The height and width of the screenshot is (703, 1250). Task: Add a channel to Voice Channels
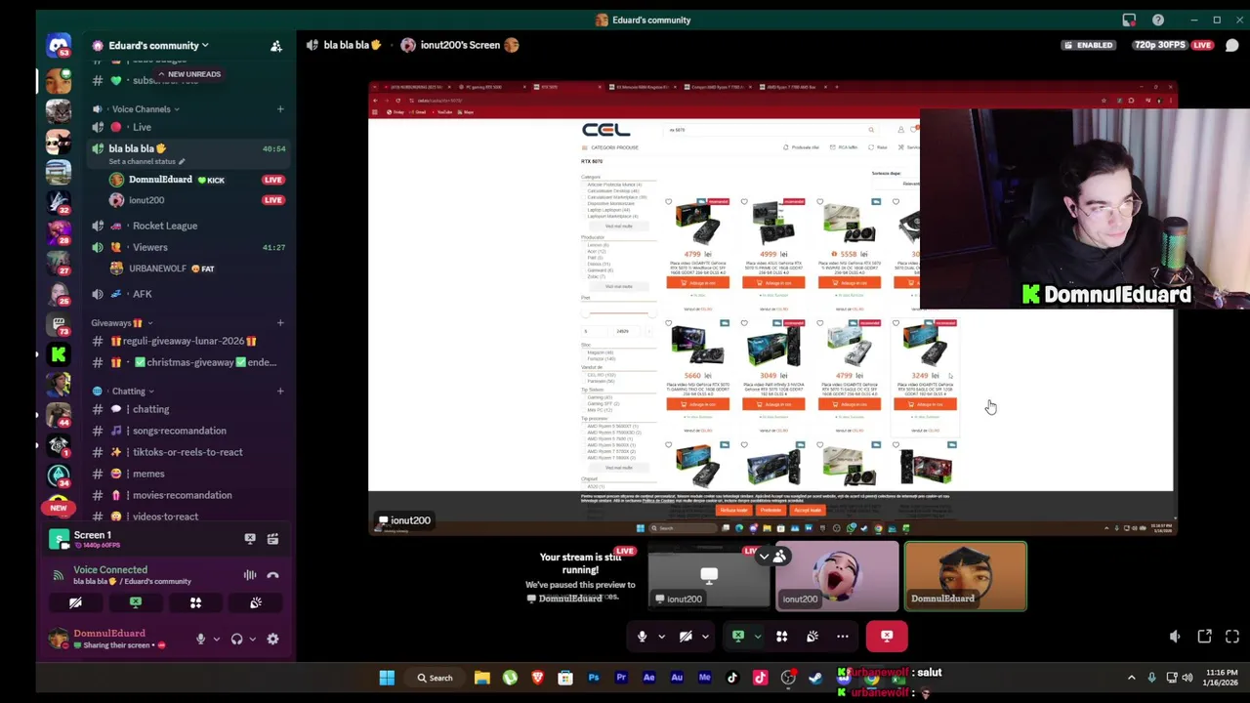point(280,109)
